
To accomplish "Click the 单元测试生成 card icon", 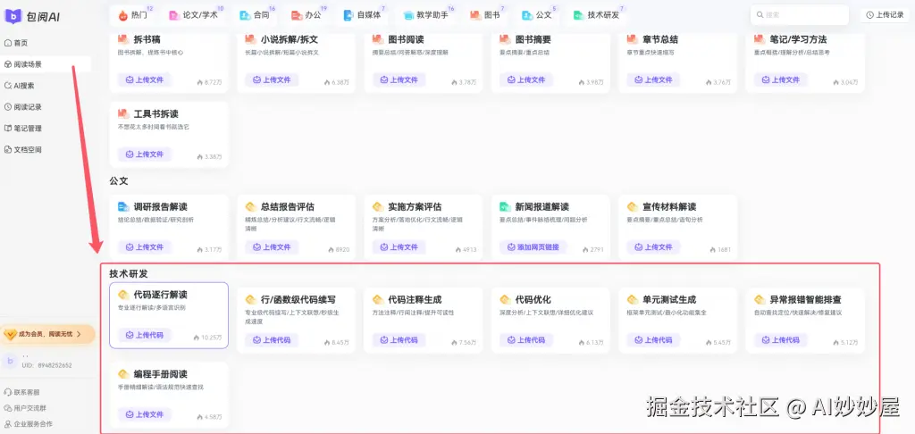I will (x=632, y=300).
